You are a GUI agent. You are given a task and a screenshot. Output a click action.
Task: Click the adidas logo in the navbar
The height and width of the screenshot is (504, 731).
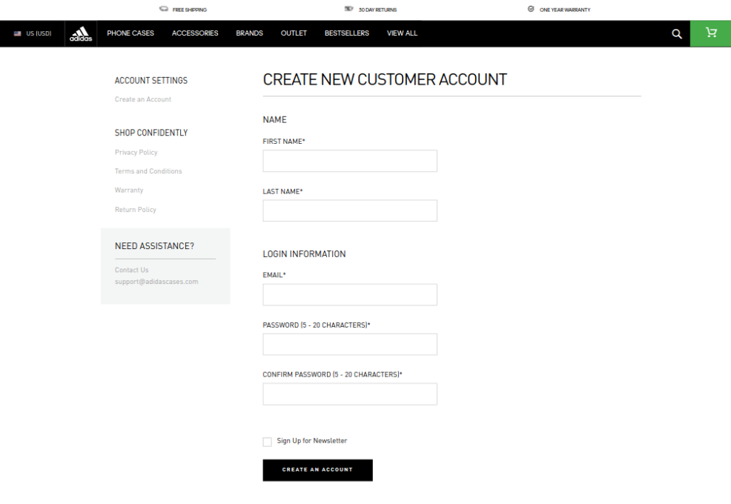click(x=81, y=33)
